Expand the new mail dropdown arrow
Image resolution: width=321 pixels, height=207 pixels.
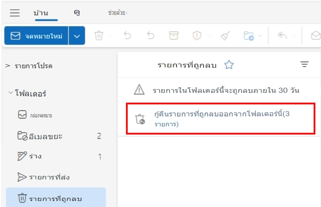pyautogui.click(x=77, y=36)
